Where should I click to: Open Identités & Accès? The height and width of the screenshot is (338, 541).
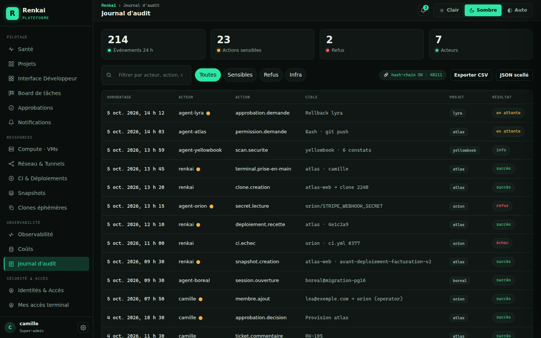click(x=46, y=290)
